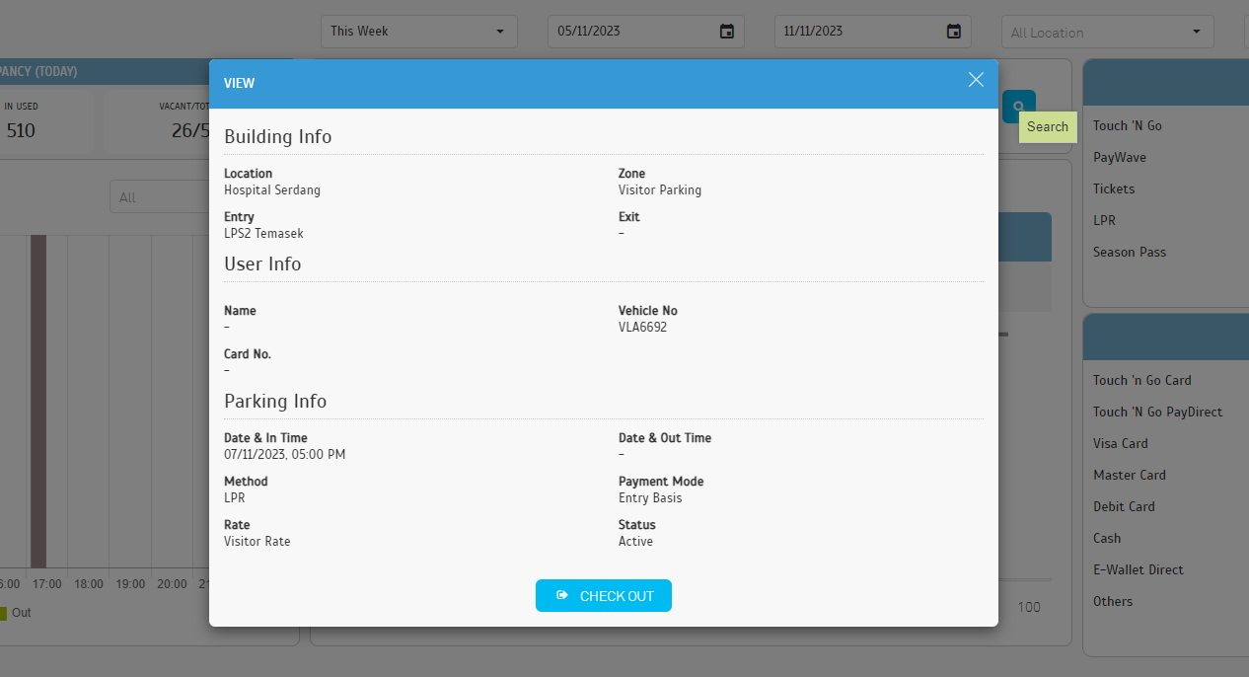Select Season Pass in the right panel
The height and width of the screenshot is (677, 1249).
[x=1130, y=252]
